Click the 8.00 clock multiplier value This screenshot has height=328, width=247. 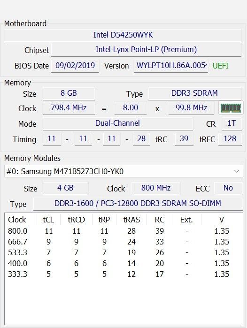pyautogui.click(x=131, y=108)
